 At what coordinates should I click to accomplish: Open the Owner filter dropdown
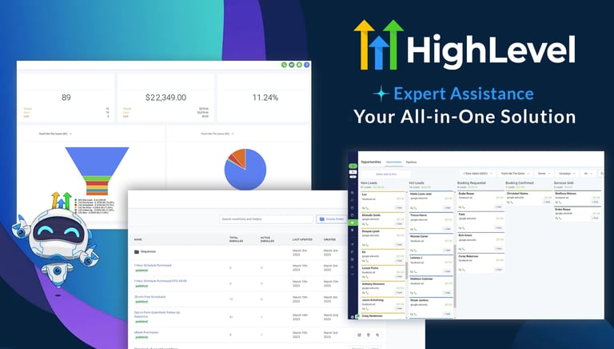pos(544,174)
